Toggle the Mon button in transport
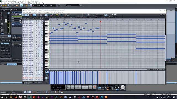Viewport: 177px width, 99px height. click(99, 88)
